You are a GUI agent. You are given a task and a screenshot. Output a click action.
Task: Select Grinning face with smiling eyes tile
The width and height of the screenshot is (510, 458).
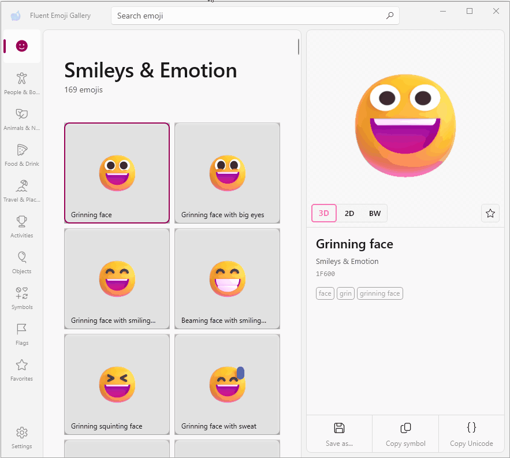[x=117, y=279]
